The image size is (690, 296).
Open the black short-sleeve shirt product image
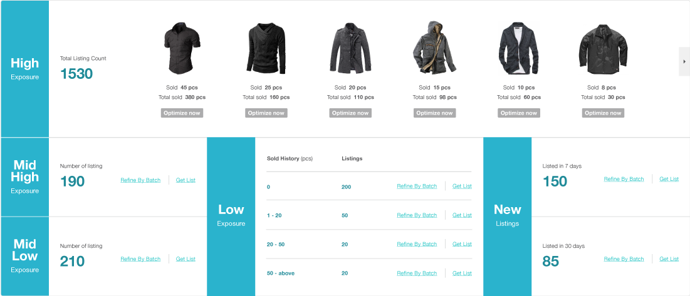click(182, 49)
